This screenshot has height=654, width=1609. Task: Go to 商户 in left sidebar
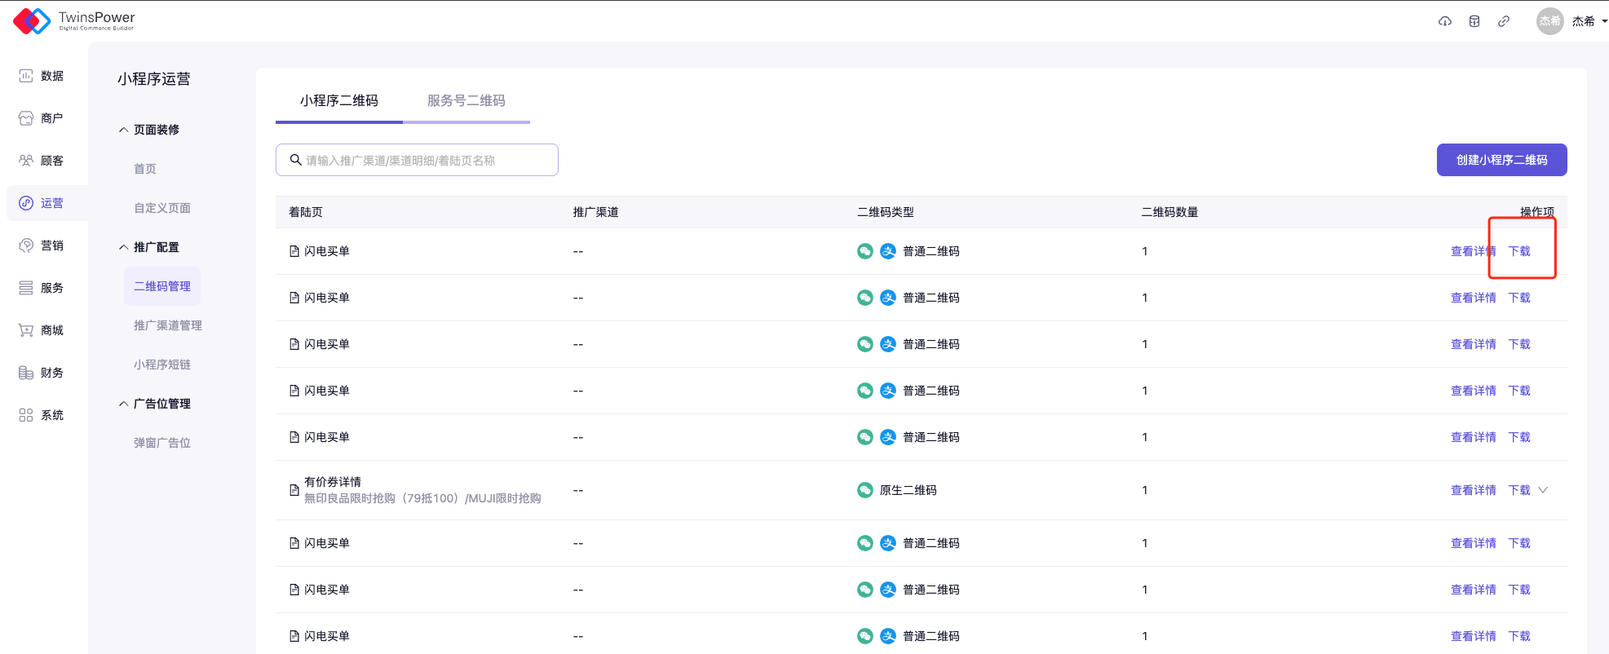42,118
